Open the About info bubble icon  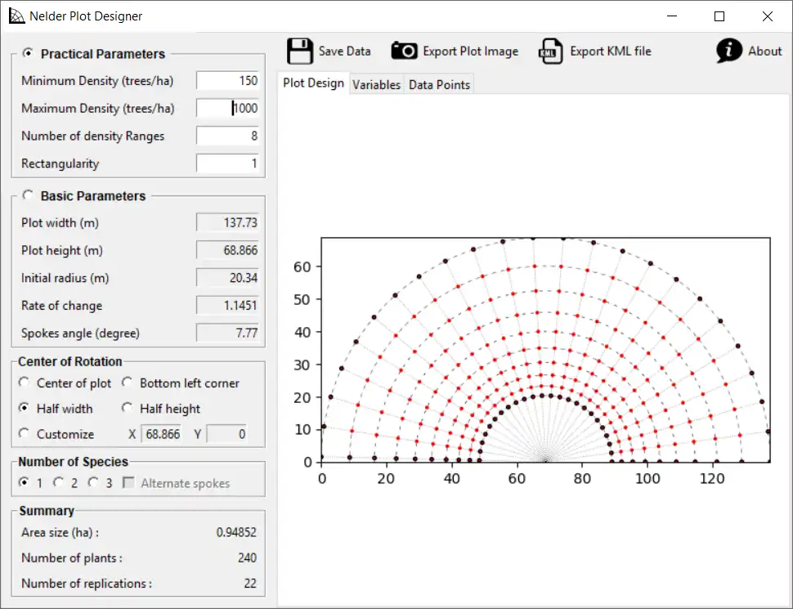point(728,51)
